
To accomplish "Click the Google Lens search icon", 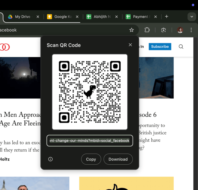I will click(x=163, y=30).
